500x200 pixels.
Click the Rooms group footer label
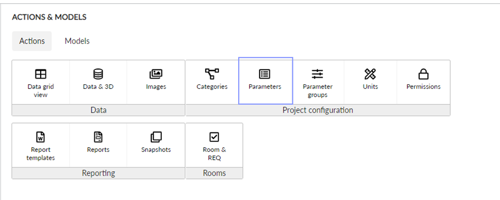(214, 173)
